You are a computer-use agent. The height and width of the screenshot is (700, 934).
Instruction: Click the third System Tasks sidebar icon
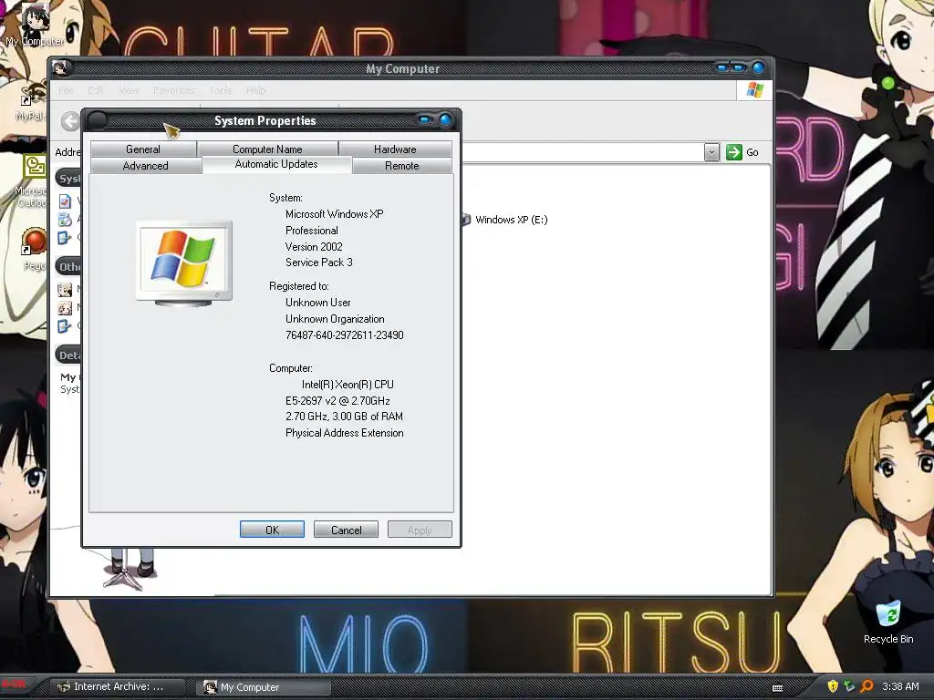coord(65,237)
